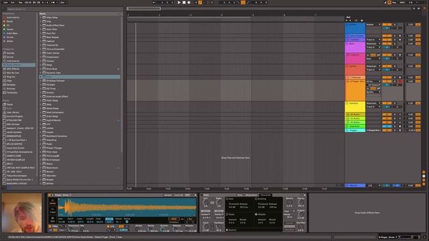429x241 pixels.
Task: Select Samples category
Action: (11, 85)
